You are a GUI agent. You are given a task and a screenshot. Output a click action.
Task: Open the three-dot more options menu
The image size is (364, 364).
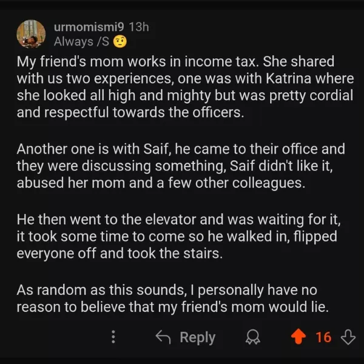[x=113, y=337]
